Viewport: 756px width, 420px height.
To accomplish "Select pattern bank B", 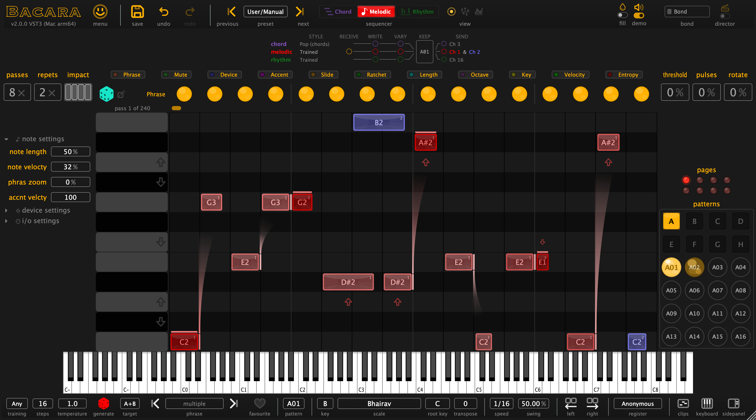I will pos(694,221).
